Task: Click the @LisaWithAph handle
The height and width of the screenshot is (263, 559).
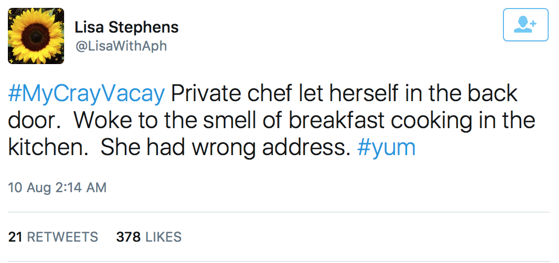Action: point(121,47)
